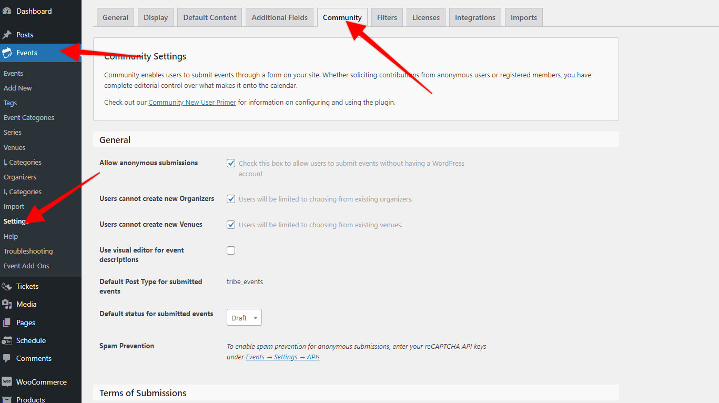The height and width of the screenshot is (403, 719).
Task: Uncheck Users cannot create new Venues
Action: 231,224
